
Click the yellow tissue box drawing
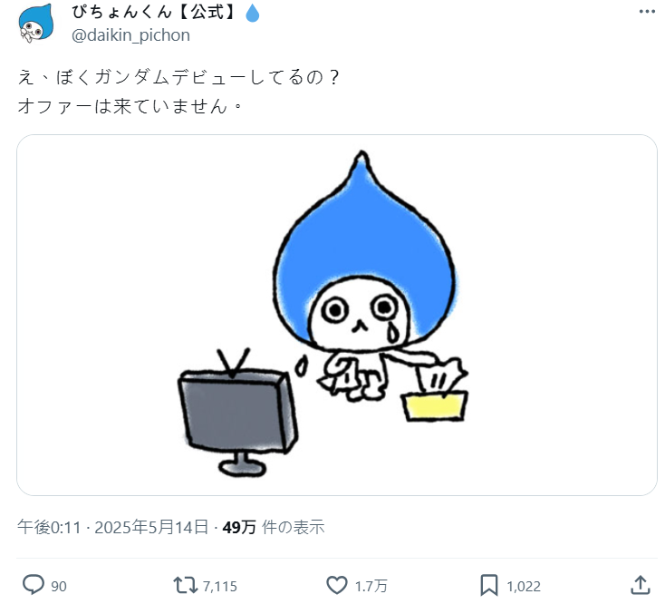[x=434, y=406]
